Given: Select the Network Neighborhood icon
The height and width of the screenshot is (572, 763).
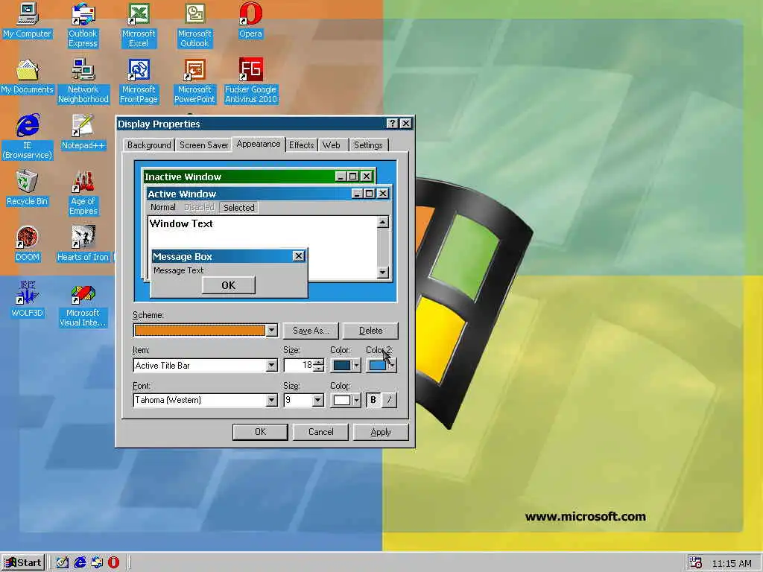Looking at the screenshot, I should pyautogui.click(x=83, y=81).
